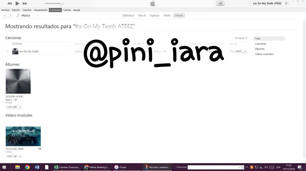Click Ice On My Teeth music video title
The width and height of the screenshot is (306, 171).
15,149
